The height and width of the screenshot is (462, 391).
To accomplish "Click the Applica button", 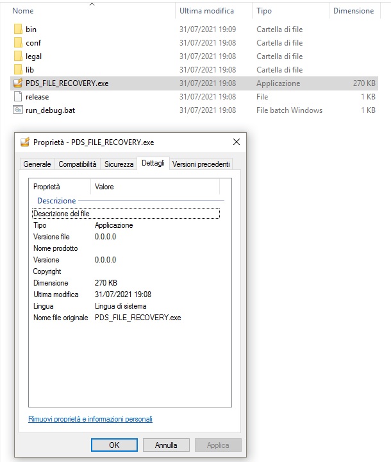I will [x=218, y=445].
